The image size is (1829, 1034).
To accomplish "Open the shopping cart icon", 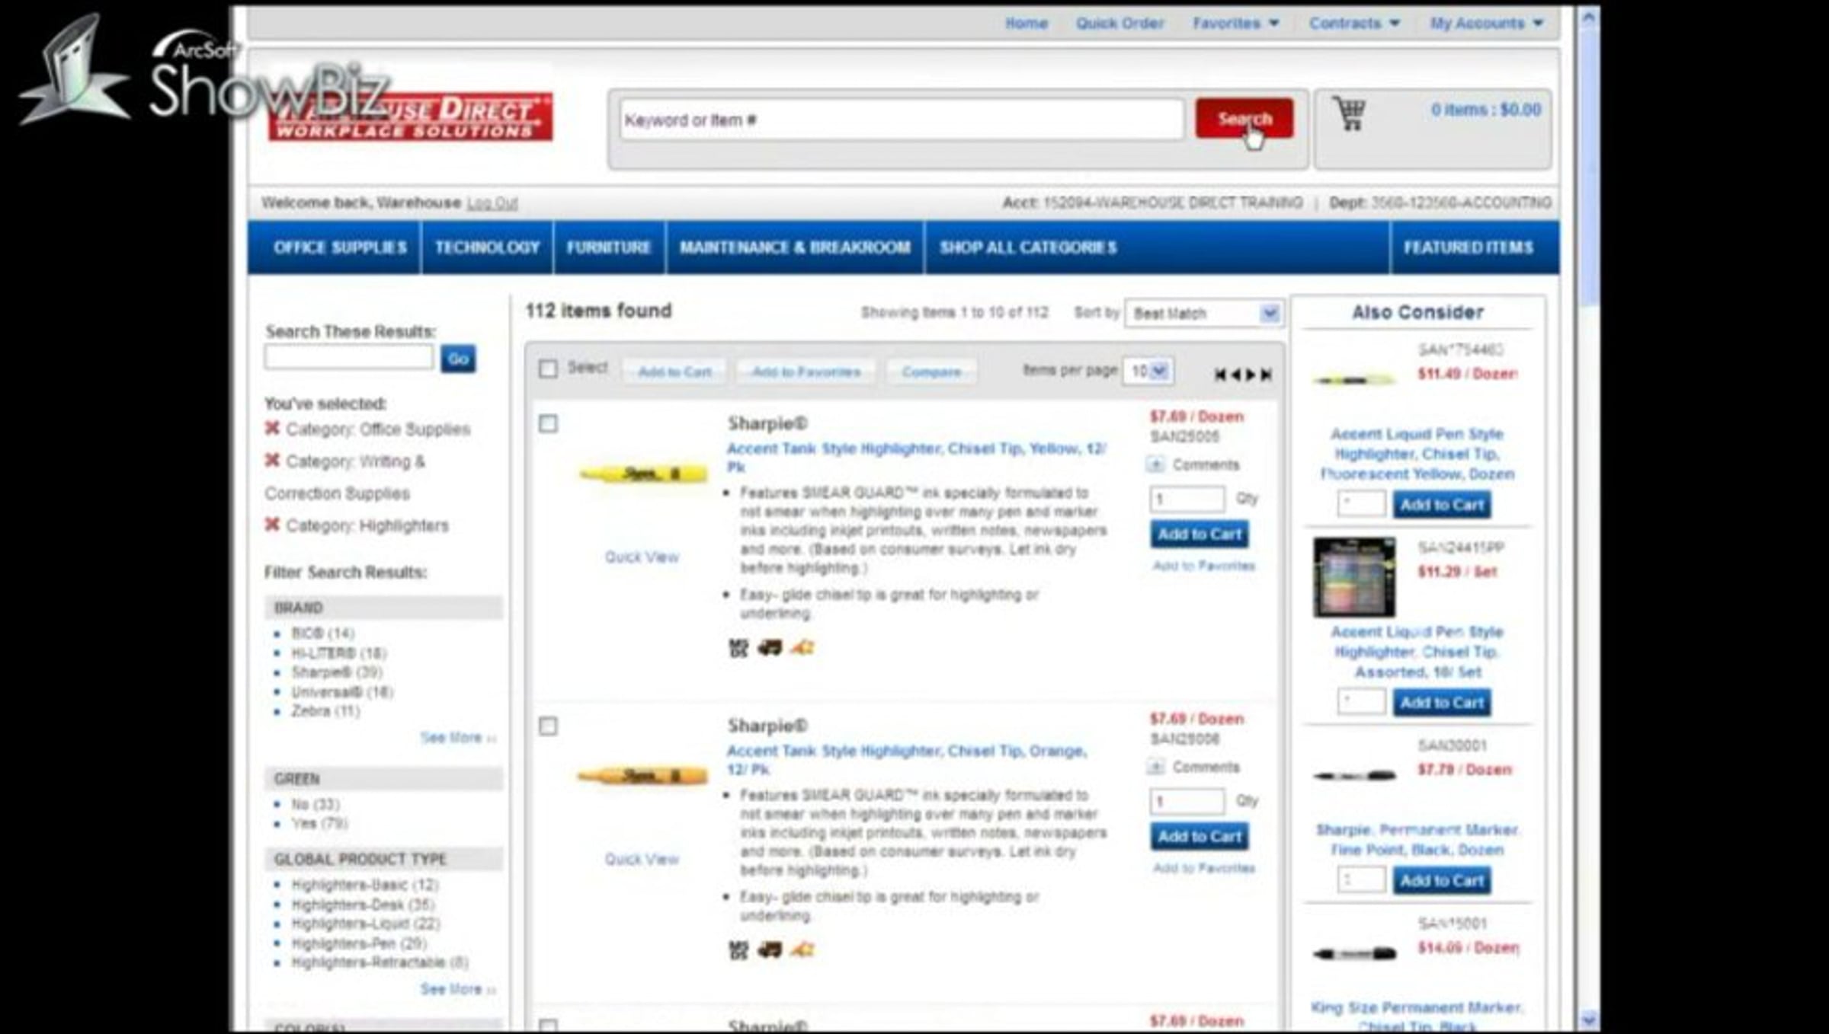I will [1349, 116].
